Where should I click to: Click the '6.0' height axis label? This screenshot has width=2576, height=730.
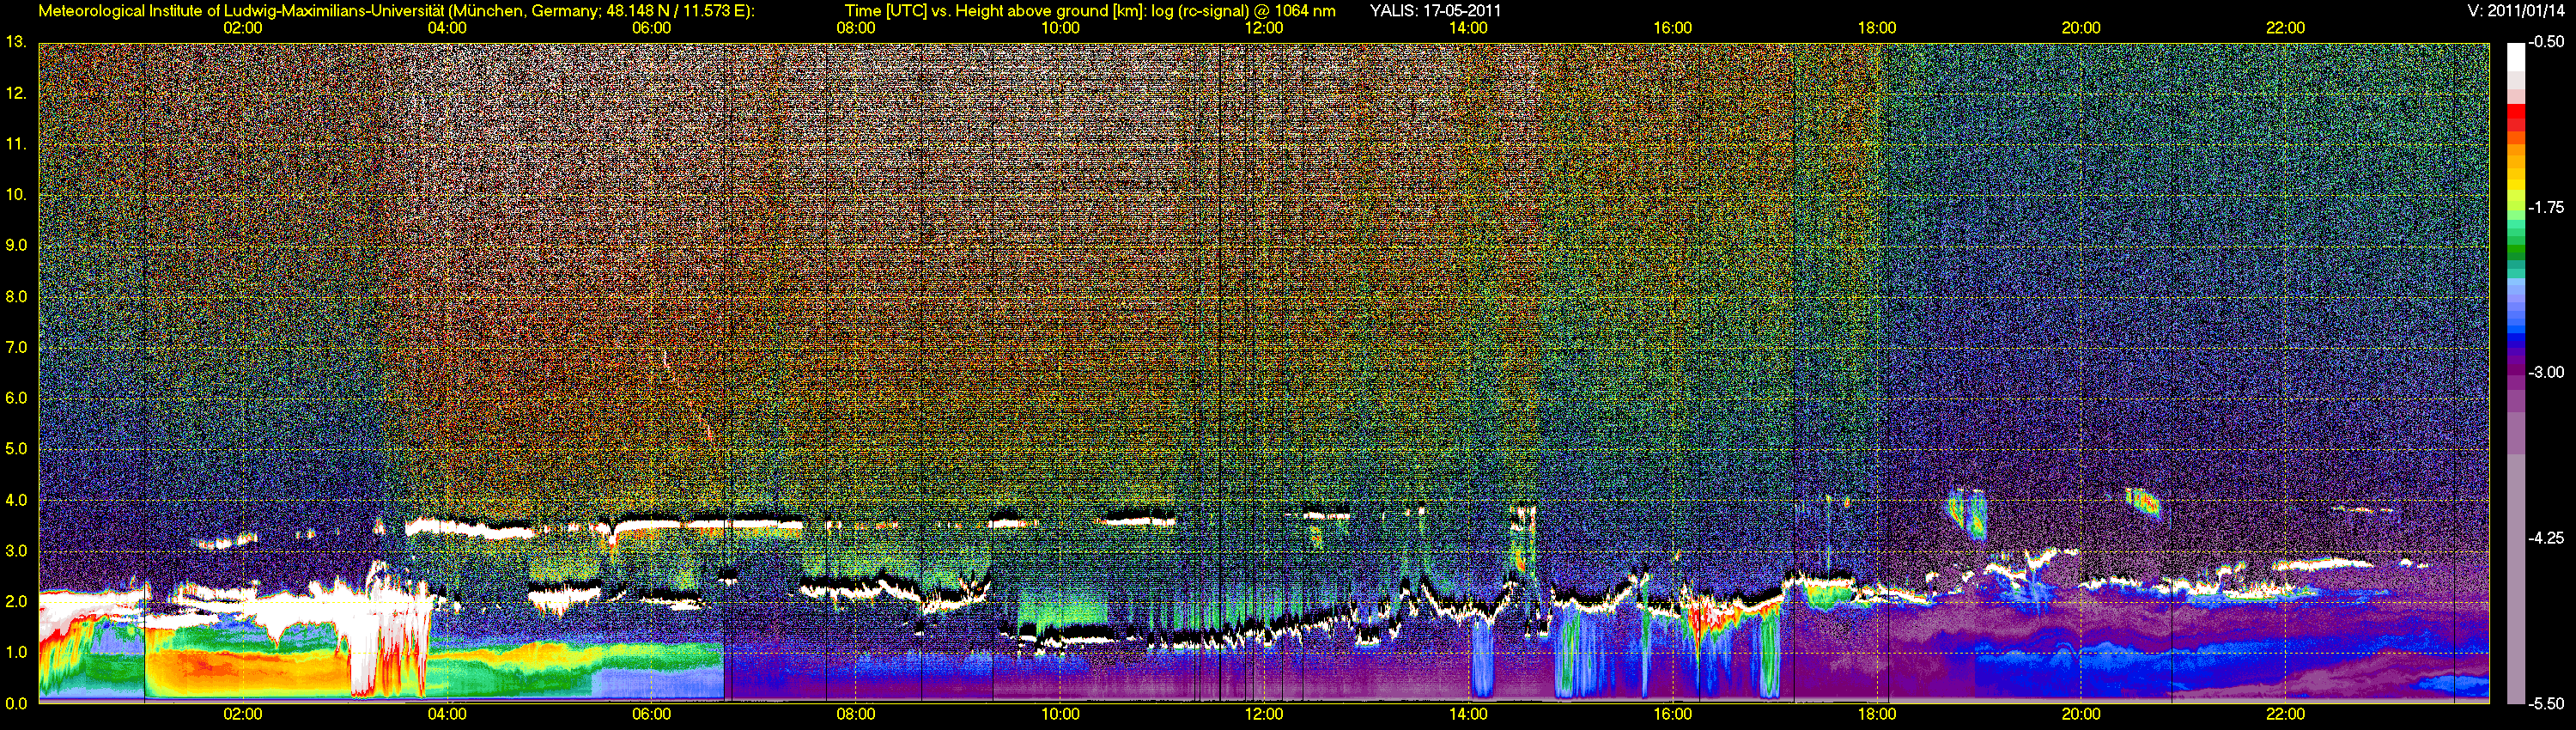pyautogui.click(x=16, y=398)
